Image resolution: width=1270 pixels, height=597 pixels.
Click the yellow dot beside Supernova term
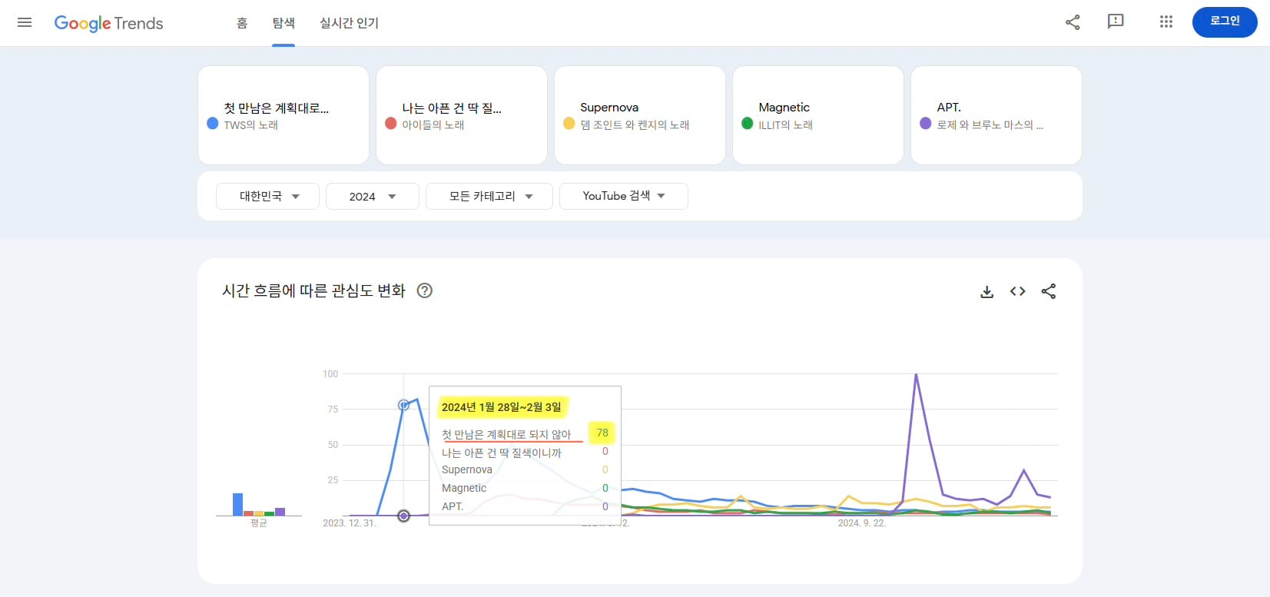pos(569,123)
